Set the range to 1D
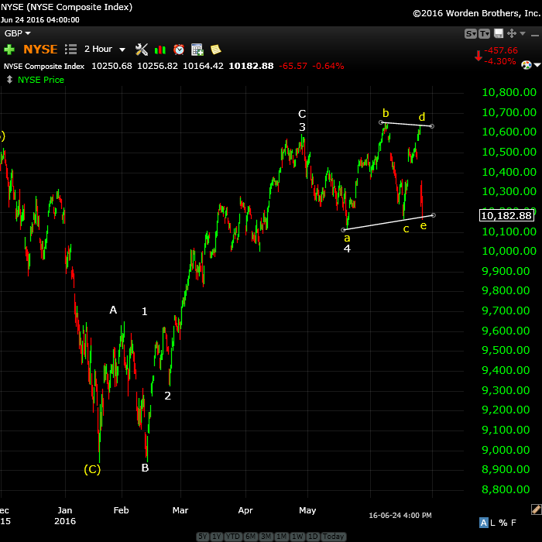The height and width of the screenshot is (542, 542). 313,536
